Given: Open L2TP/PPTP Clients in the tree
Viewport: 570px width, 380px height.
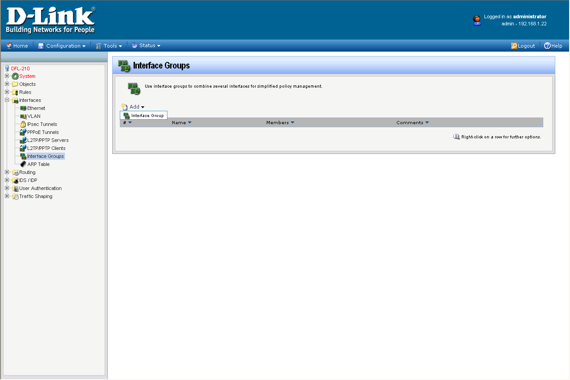Looking at the screenshot, I should 46,149.
